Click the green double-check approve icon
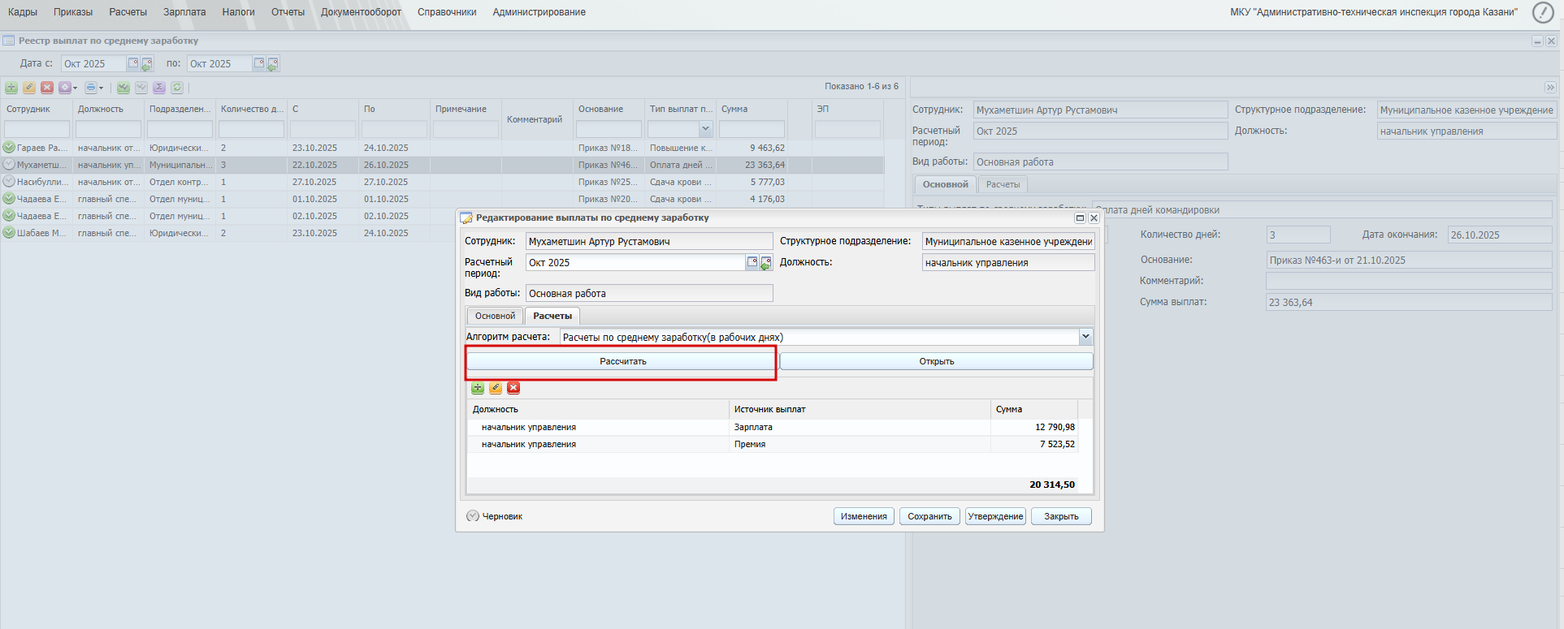 point(123,88)
